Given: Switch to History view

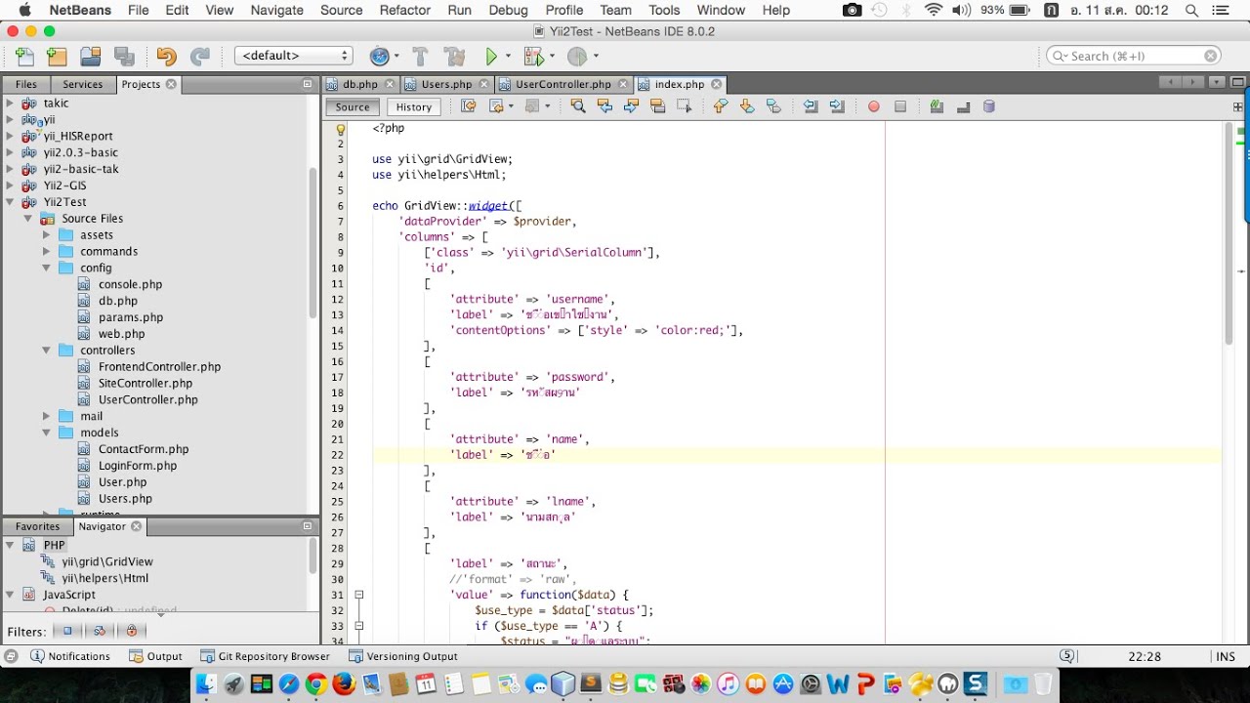Looking at the screenshot, I should point(413,107).
